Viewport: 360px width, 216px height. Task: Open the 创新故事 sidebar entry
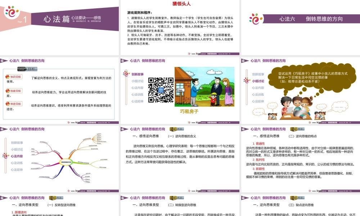(138, 75)
